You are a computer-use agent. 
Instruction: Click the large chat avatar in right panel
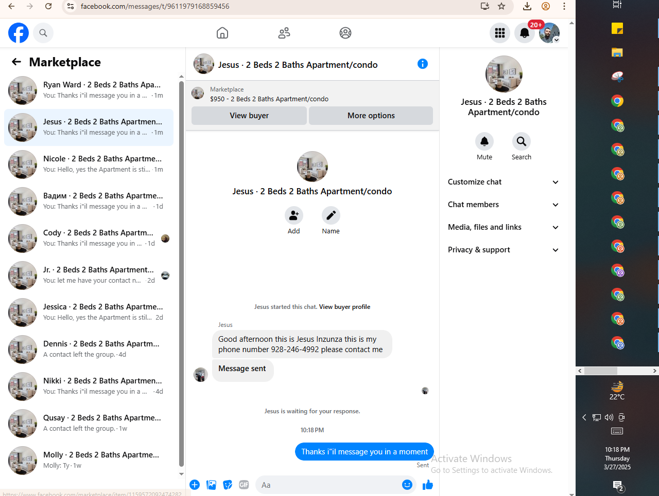pyautogui.click(x=504, y=74)
